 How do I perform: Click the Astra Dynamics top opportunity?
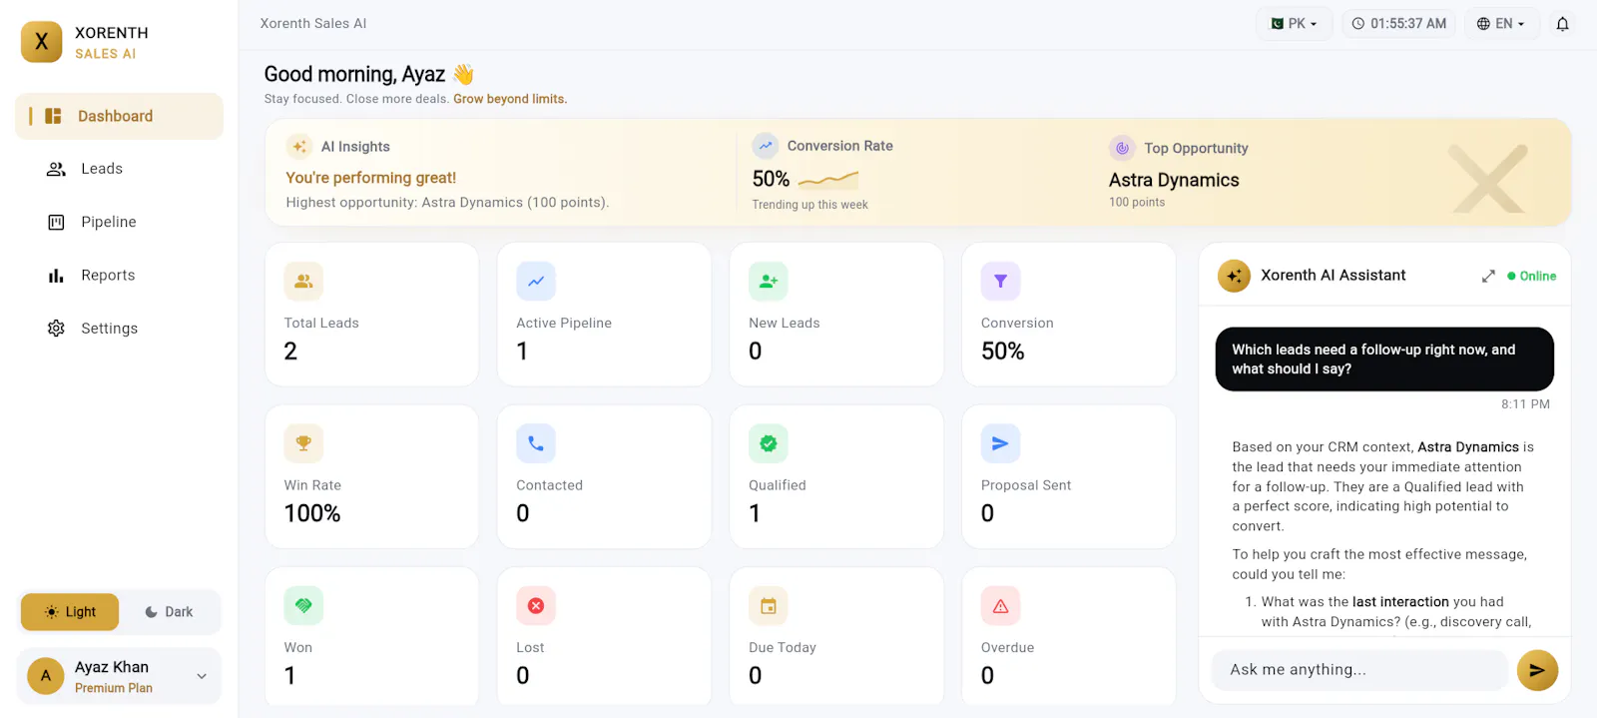pyautogui.click(x=1174, y=181)
